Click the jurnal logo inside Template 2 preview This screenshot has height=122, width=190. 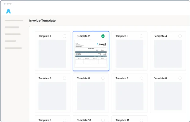(x=101, y=44)
